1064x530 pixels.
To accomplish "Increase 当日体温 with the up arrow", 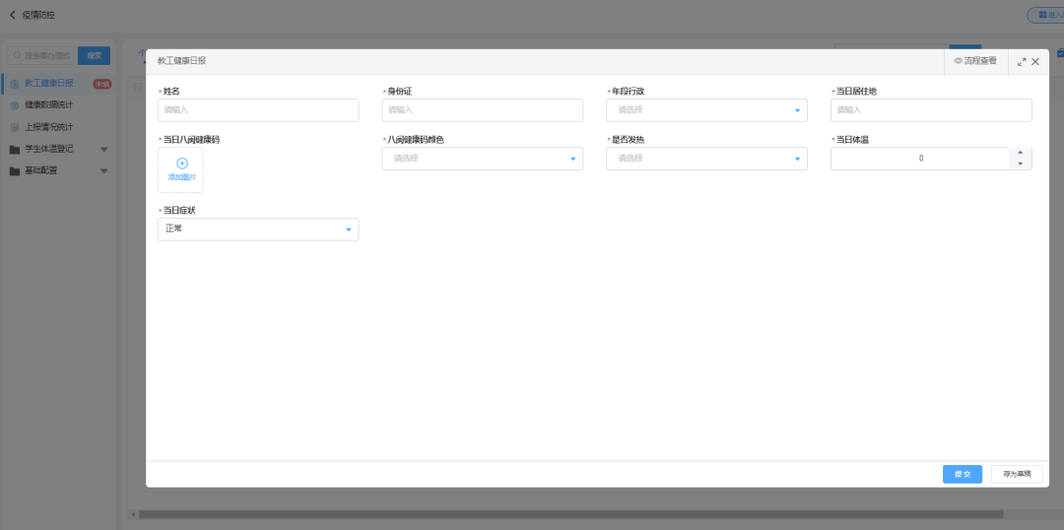I will click(x=1020, y=153).
